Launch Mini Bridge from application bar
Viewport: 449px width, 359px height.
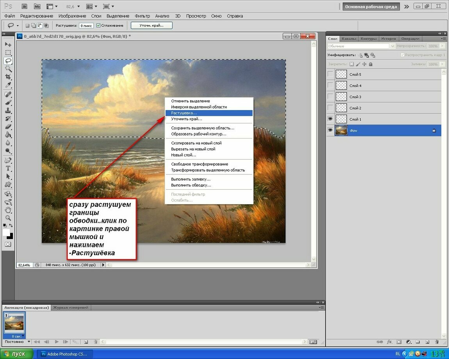tap(37, 6)
